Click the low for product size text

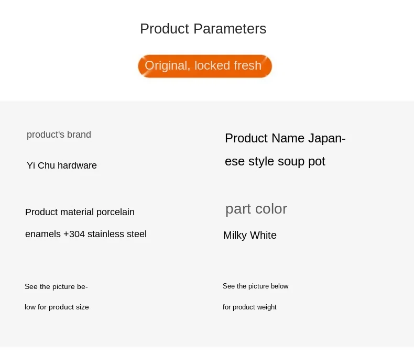[x=57, y=307]
